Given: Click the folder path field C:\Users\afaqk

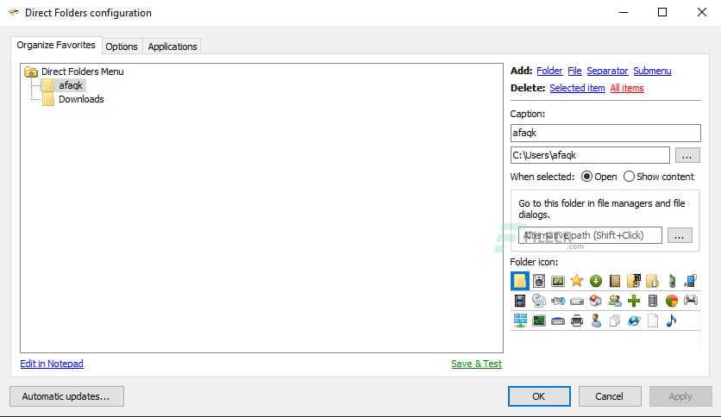Looking at the screenshot, I should click(590, 155).
